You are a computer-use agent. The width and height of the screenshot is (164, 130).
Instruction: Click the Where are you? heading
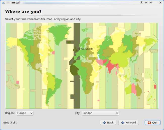23,12
